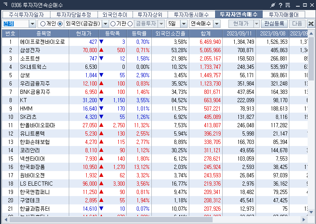Select the 구영테크 stock name

pyautogui.click(x=30, y=201)
